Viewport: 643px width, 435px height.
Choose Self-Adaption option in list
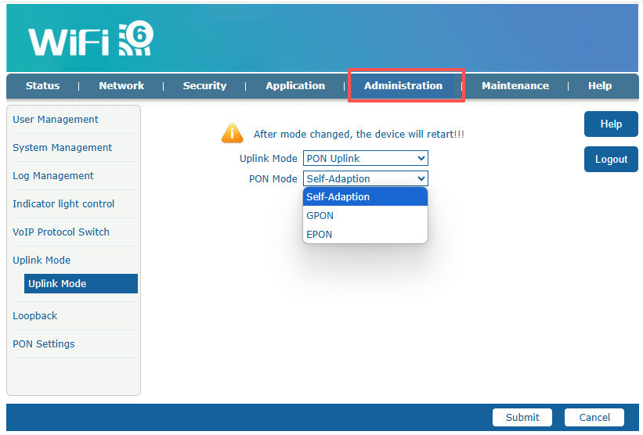click(365, 196)
